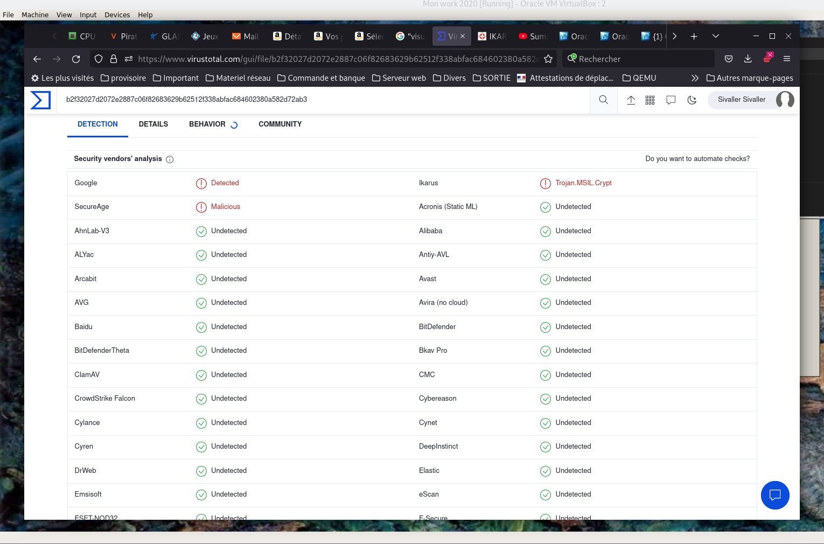Open the COMMUNITY tab
The image size is (824, 544).
point(280,124)
